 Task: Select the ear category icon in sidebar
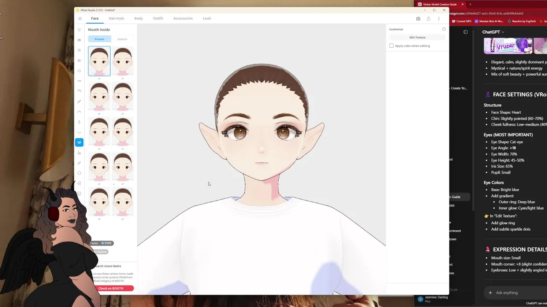[x=79, y=183]
